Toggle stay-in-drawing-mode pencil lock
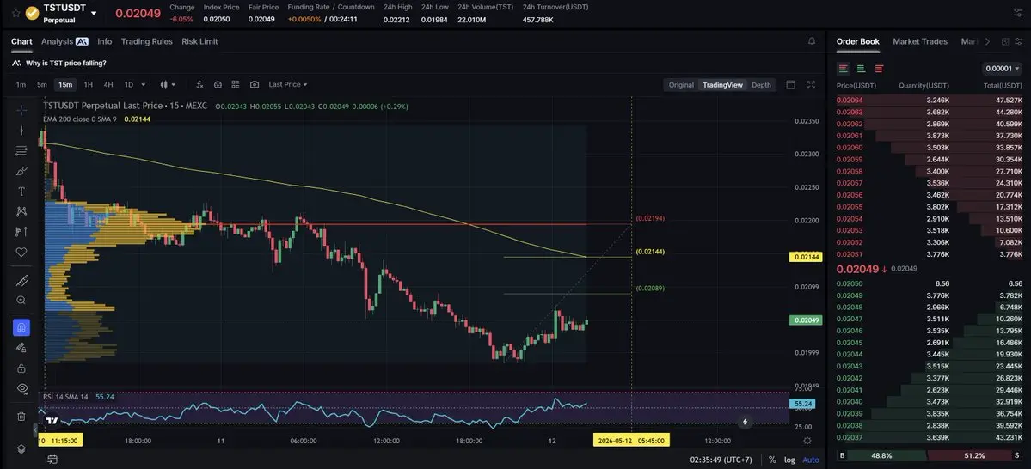Screen dimensions: 1031x469 (x=21, y=348)
